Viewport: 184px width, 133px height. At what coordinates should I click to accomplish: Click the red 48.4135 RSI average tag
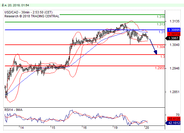click(x=174, y=119)
